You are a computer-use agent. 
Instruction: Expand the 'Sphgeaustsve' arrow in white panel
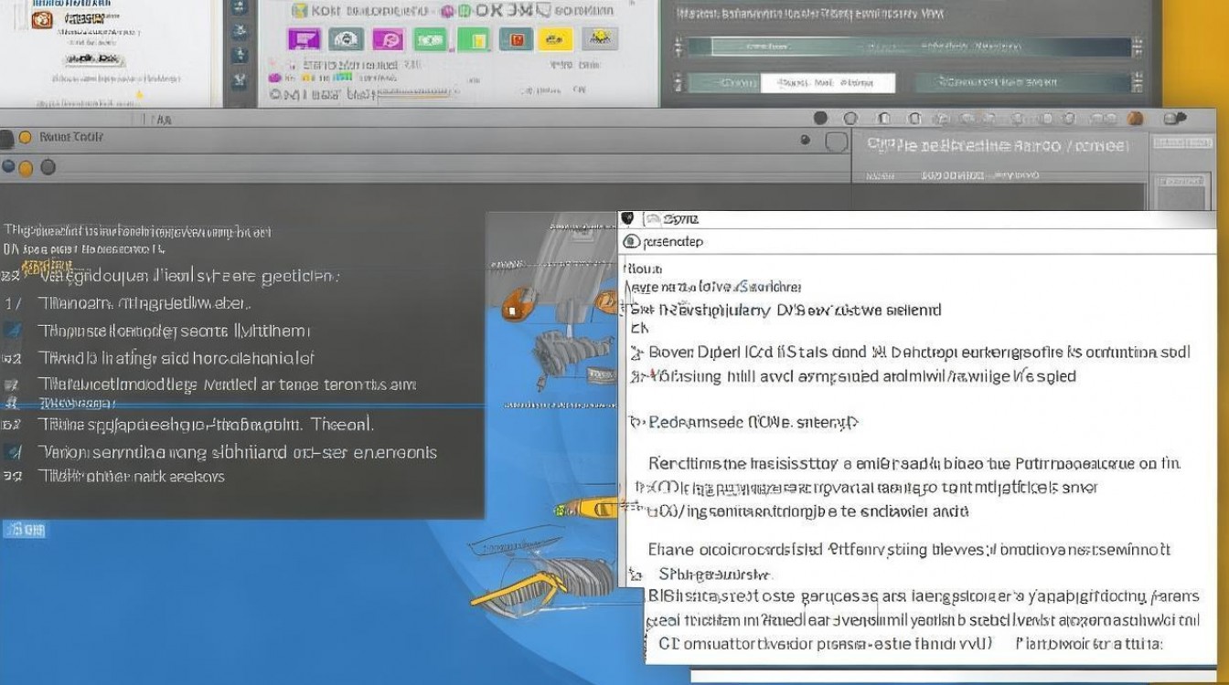(x=649, y=575)
